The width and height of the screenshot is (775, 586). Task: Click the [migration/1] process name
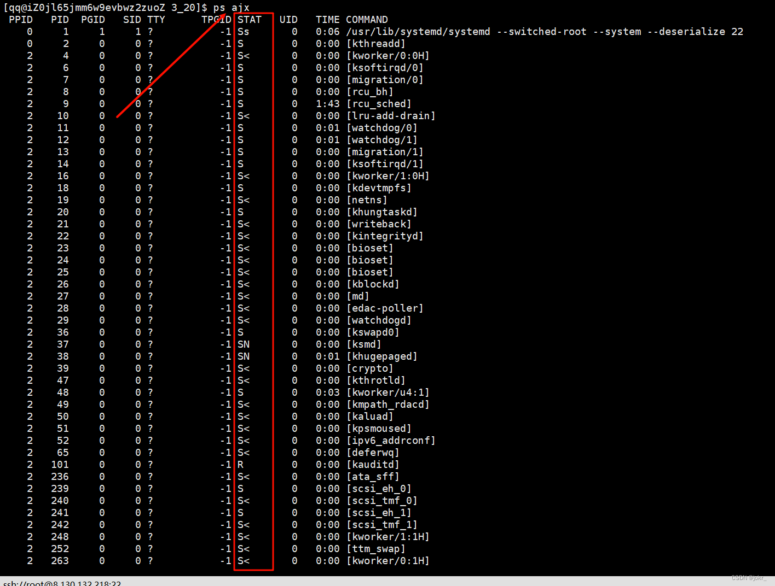tap(385, 152)
